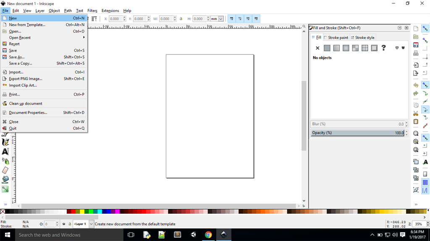
Task: Select the Text tool in the toolbox
Action: pyautogui.click(x=5, y=152)
